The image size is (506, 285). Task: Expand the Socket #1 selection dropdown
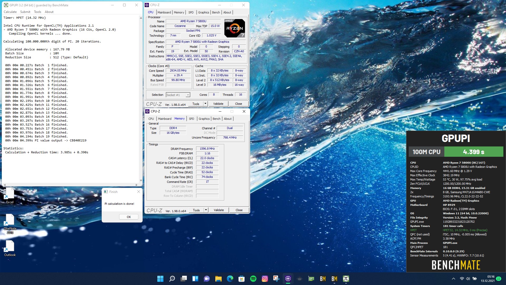click(188, 95)
